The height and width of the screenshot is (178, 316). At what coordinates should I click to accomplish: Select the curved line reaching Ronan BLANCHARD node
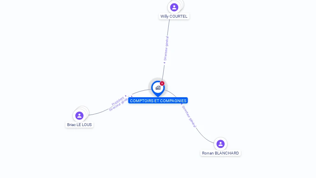pos(204,136)
